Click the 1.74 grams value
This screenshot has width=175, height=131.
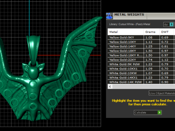(x=149, y=60)
